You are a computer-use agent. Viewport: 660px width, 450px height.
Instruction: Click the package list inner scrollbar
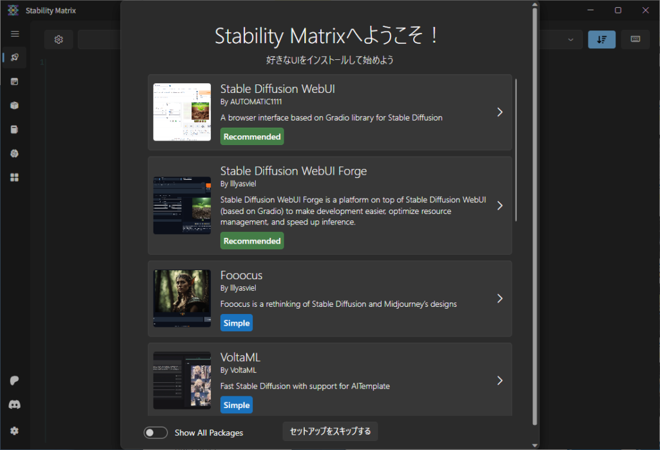point(516,150)
